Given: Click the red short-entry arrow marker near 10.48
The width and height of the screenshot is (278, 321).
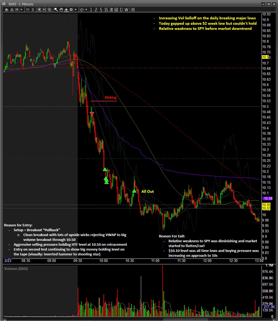Looking at the screenshot, I should coord(92,114).
